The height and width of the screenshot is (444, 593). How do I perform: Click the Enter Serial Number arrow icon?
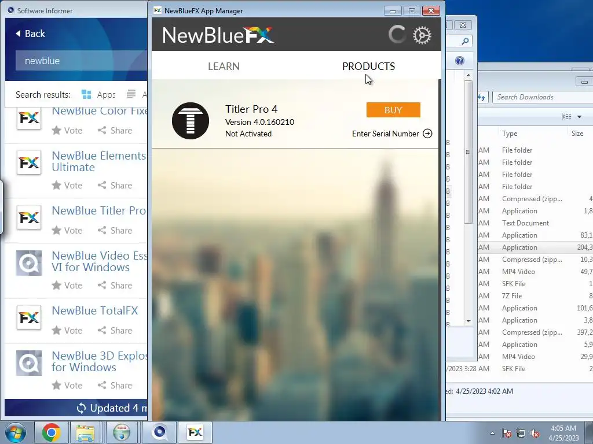pyautogui.click(x=427, y=134)
